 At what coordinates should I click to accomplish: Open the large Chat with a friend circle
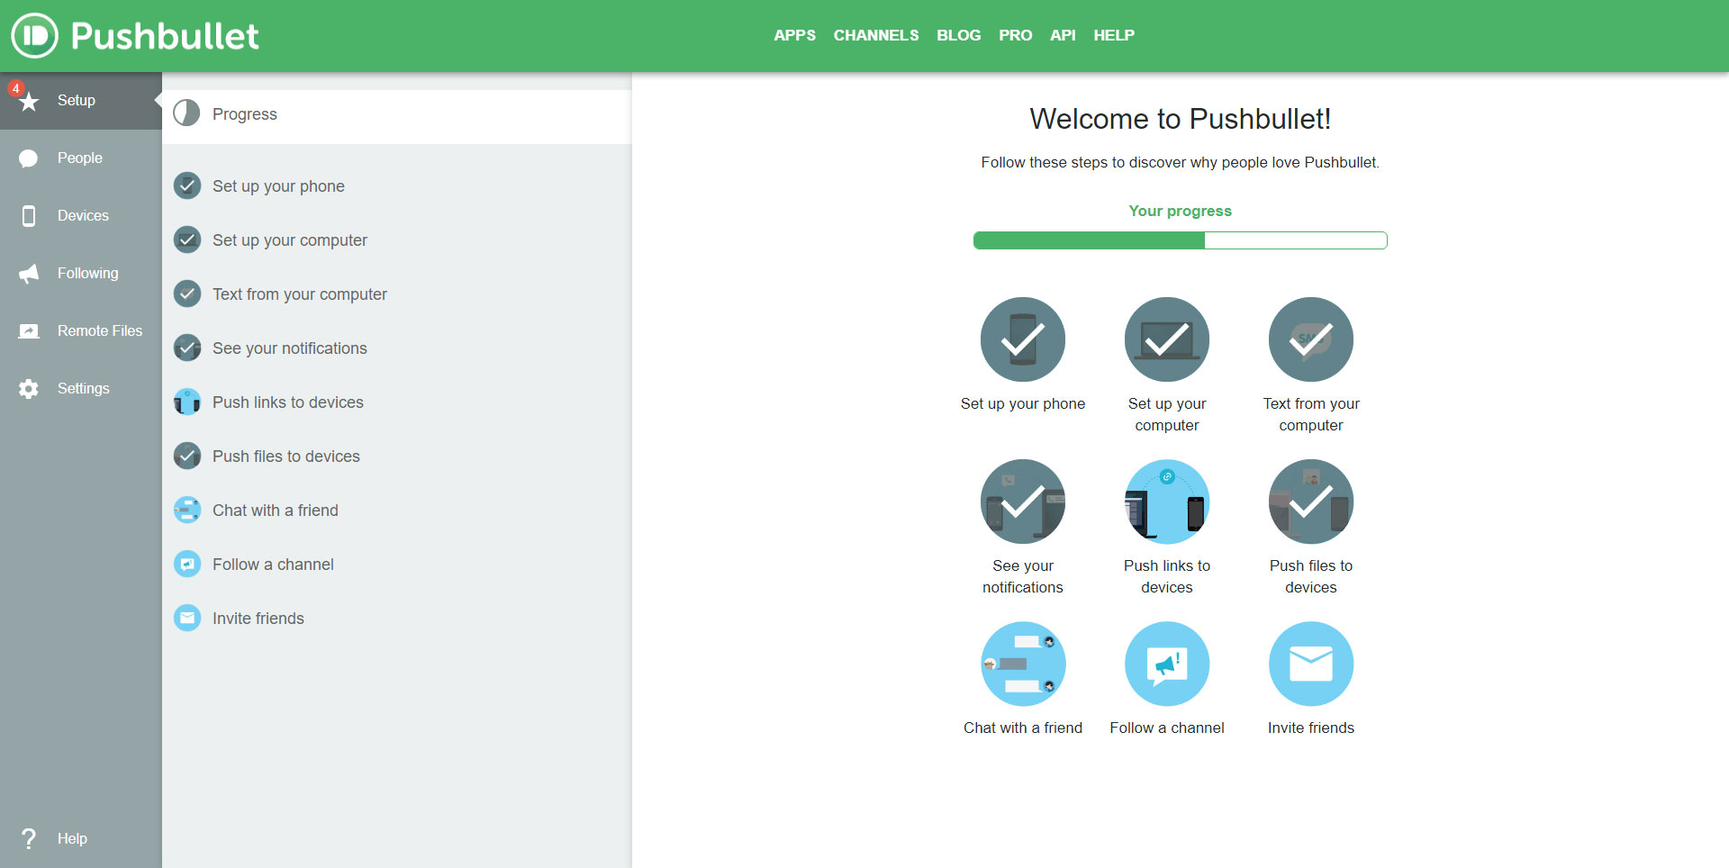[1023, 664]
